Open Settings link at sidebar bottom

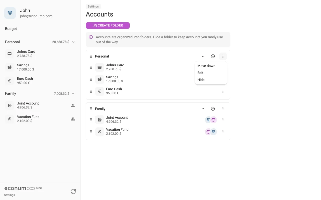[x=10, y=195]
